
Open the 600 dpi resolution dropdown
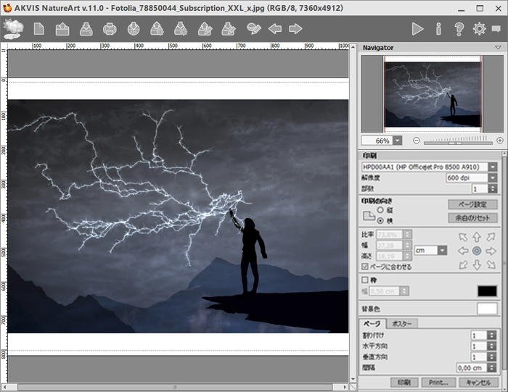pos(493,178)
